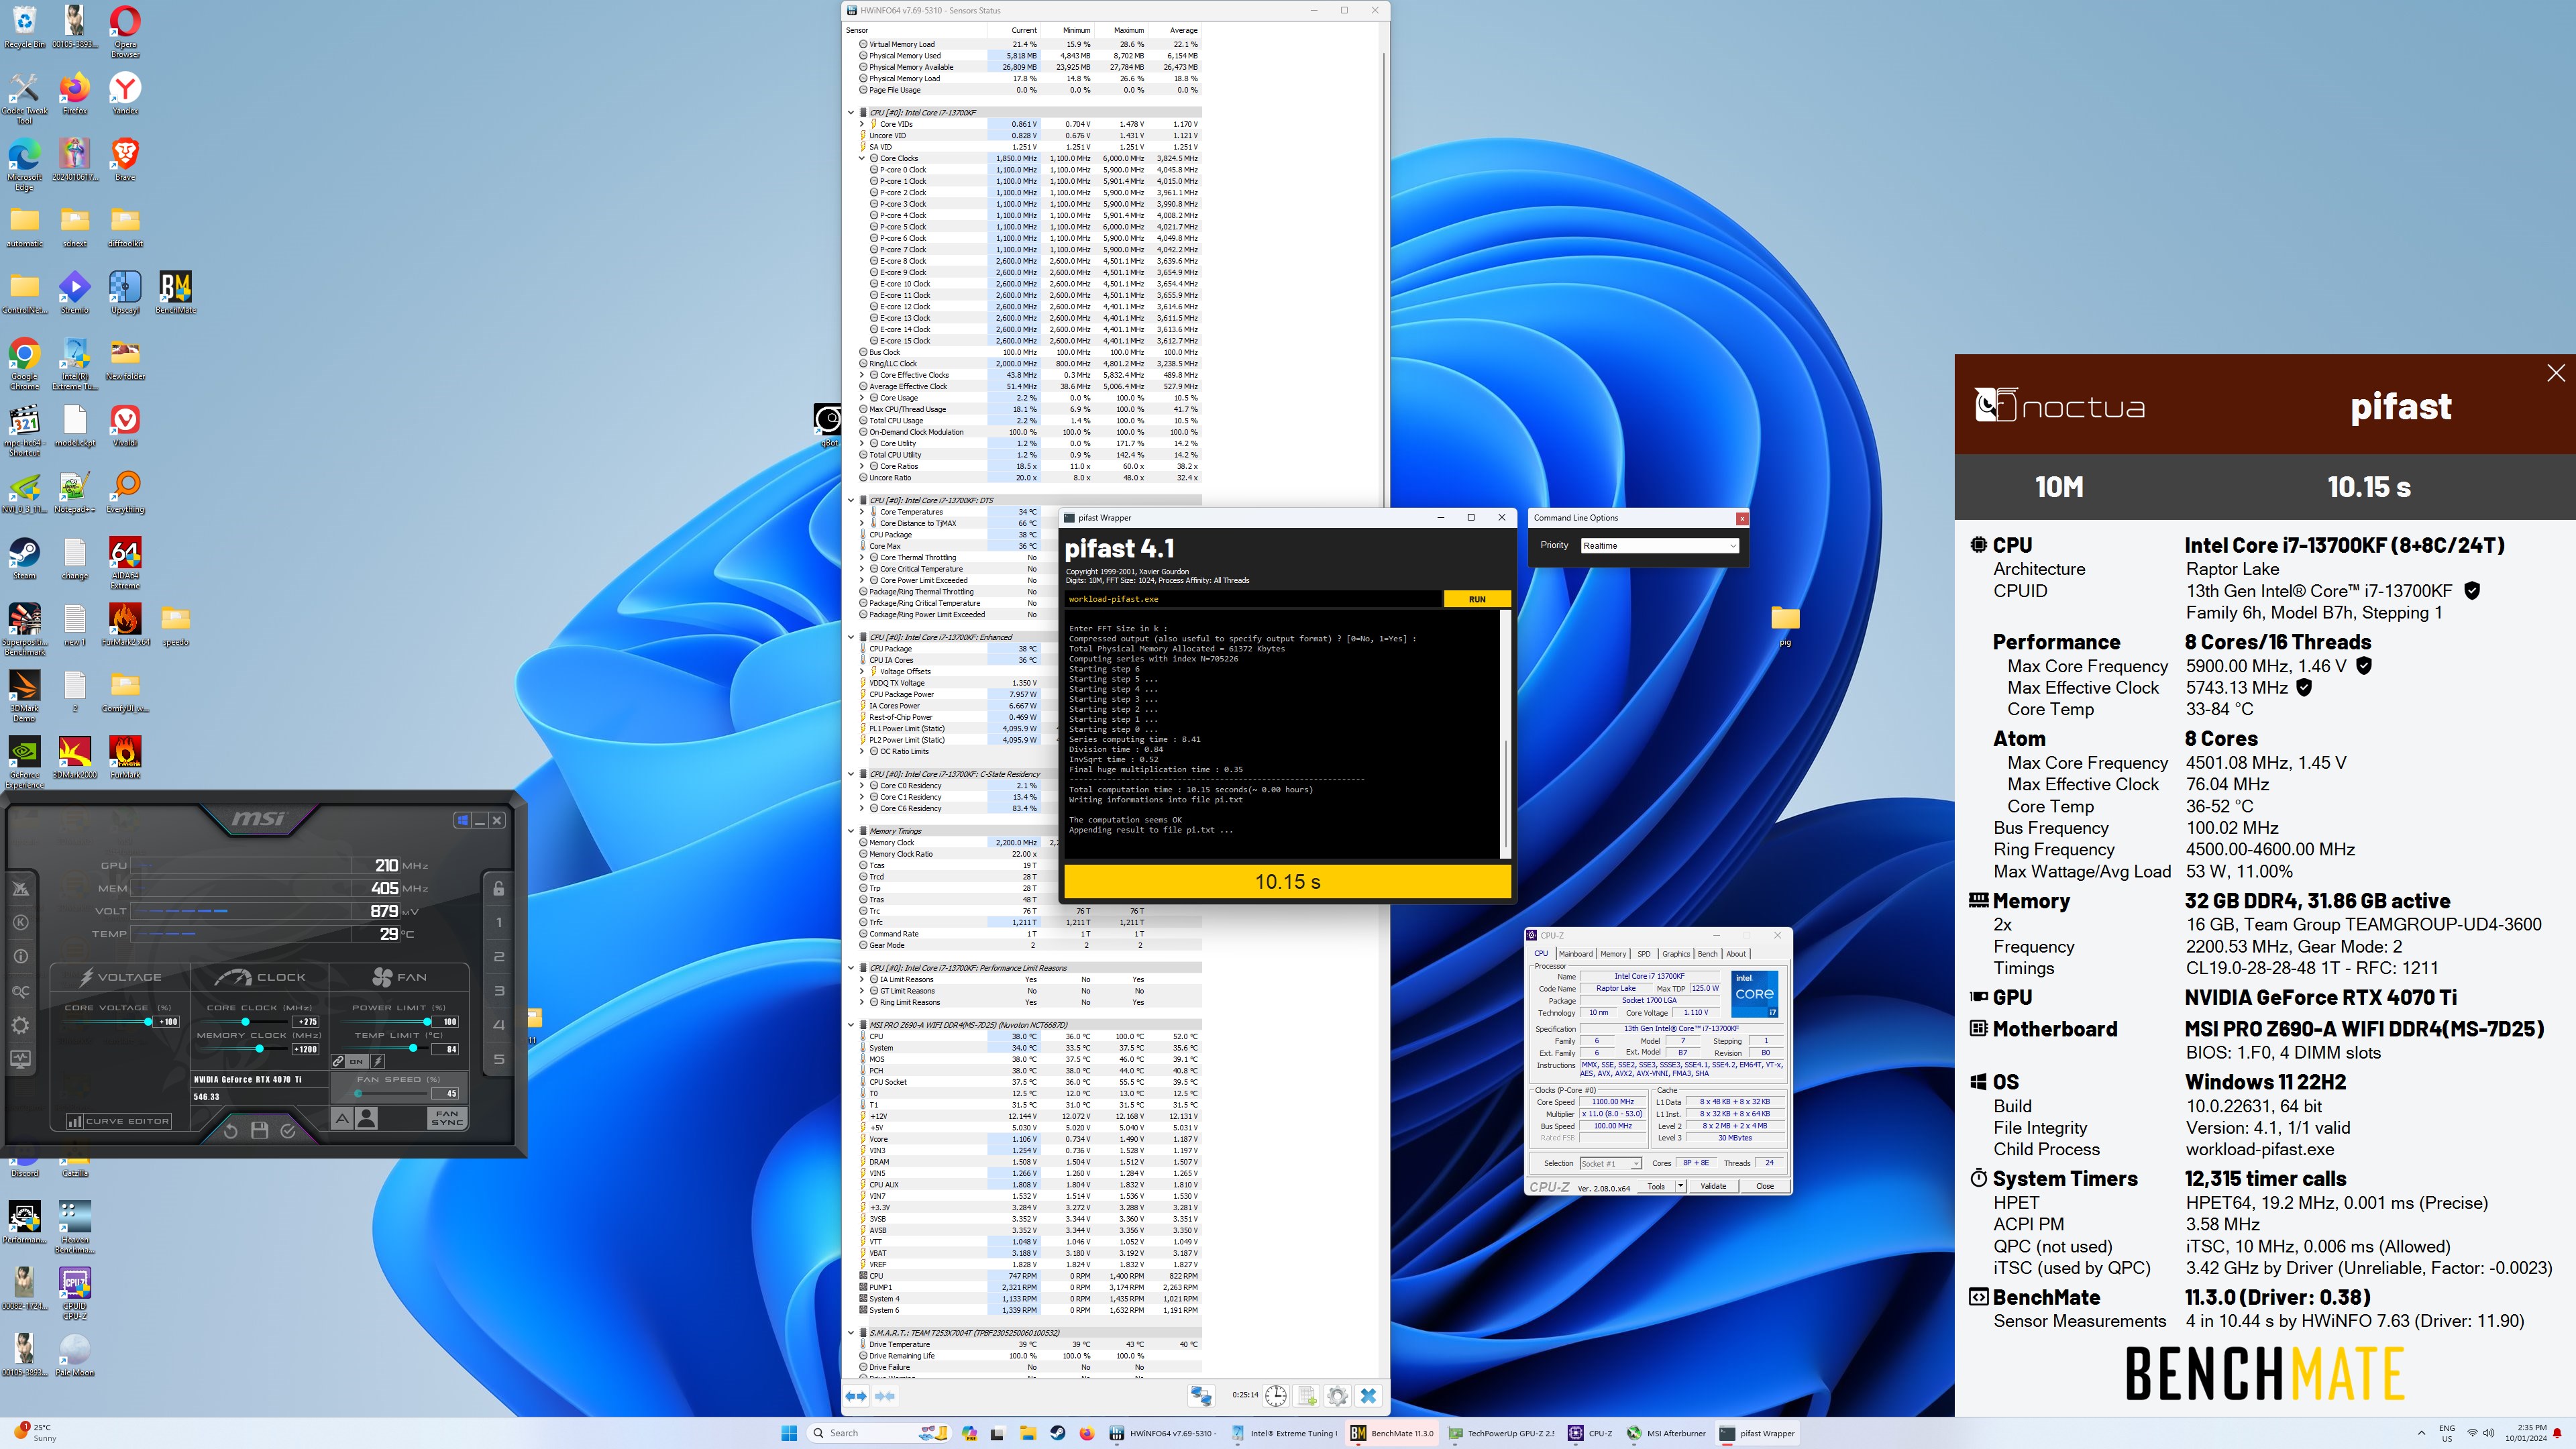Open the CPU-Z Tools dropdown arrow
Screen dimensions: 2576x1449
(x=1681, y=1186)
